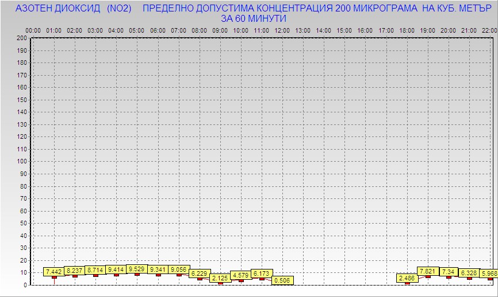Click the 00:00 time axis label
The width and height of the screenshot is (498, 297).
pyautogui.click(x=33, y=30)
